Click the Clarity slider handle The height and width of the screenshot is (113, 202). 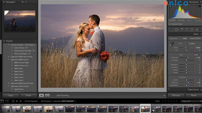(x=186, y=80)
